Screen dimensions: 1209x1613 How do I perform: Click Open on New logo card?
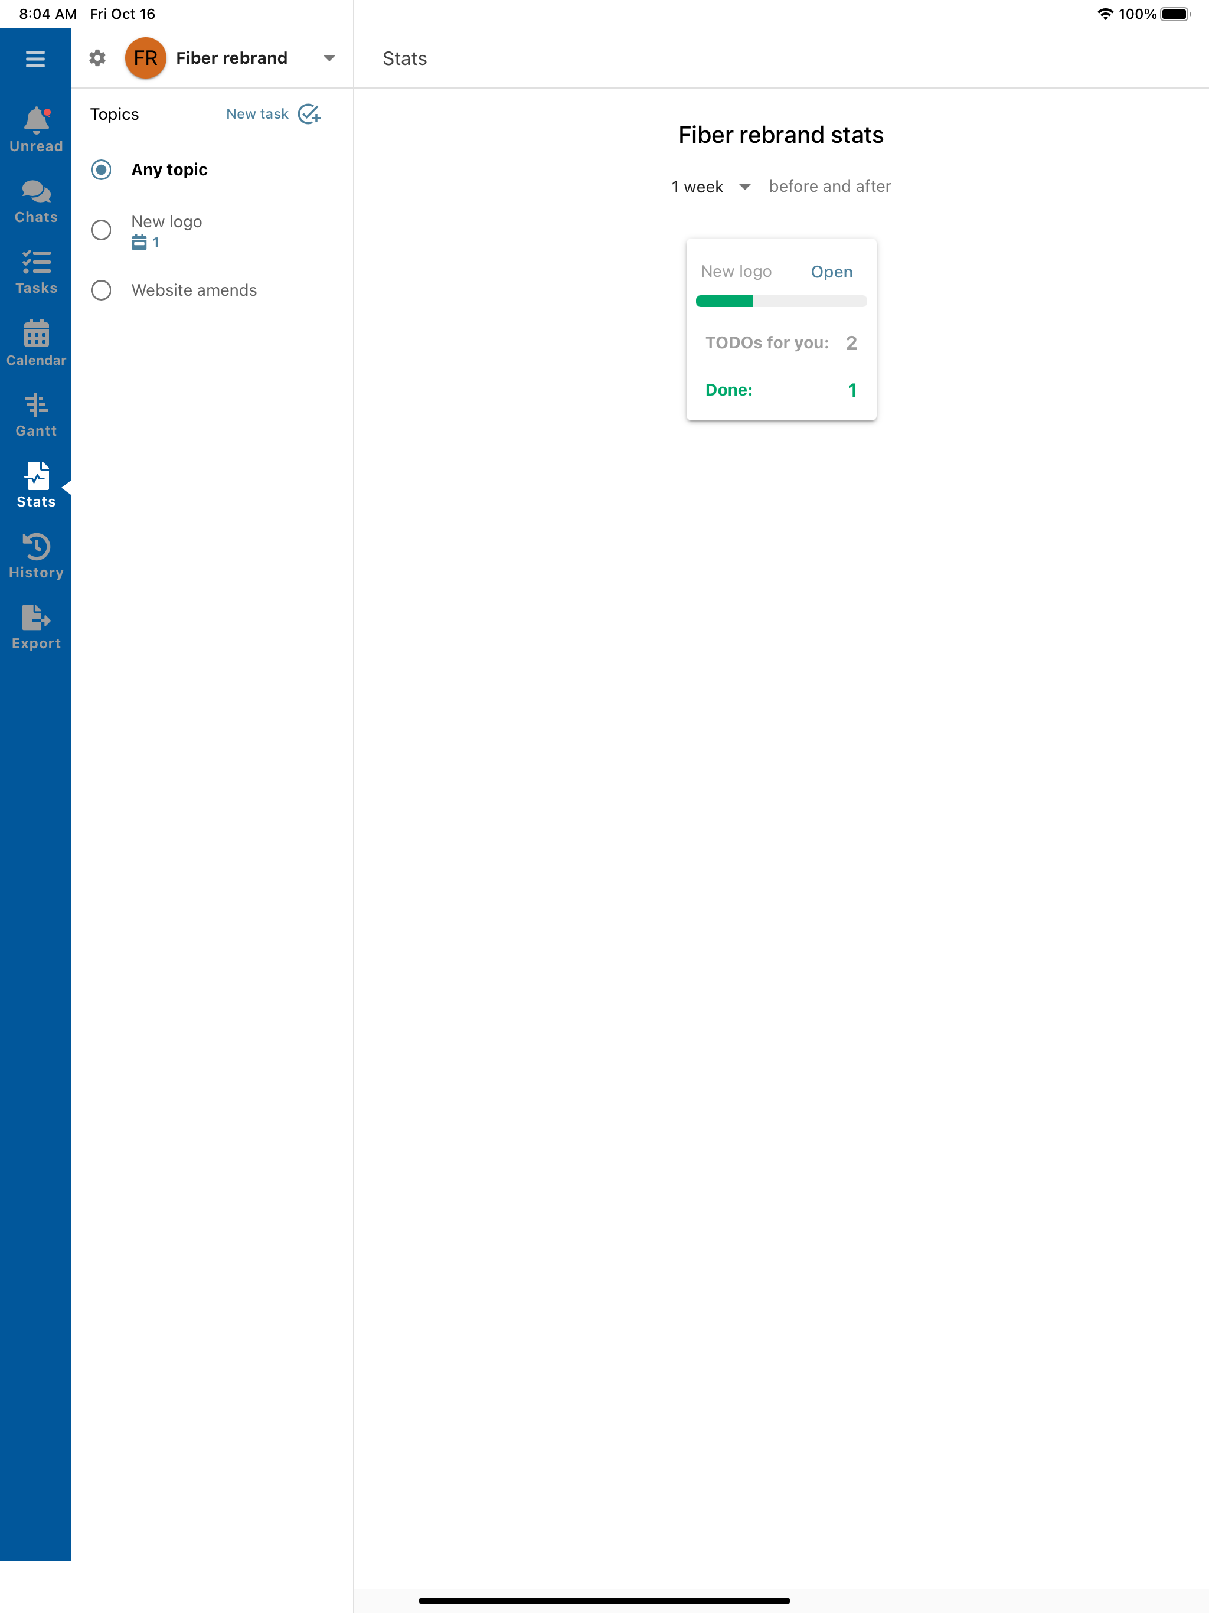pyautogui.click(x=831, y=272)
